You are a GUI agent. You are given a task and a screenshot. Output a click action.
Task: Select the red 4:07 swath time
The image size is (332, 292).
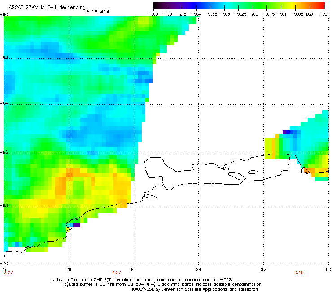pos(117,273)
